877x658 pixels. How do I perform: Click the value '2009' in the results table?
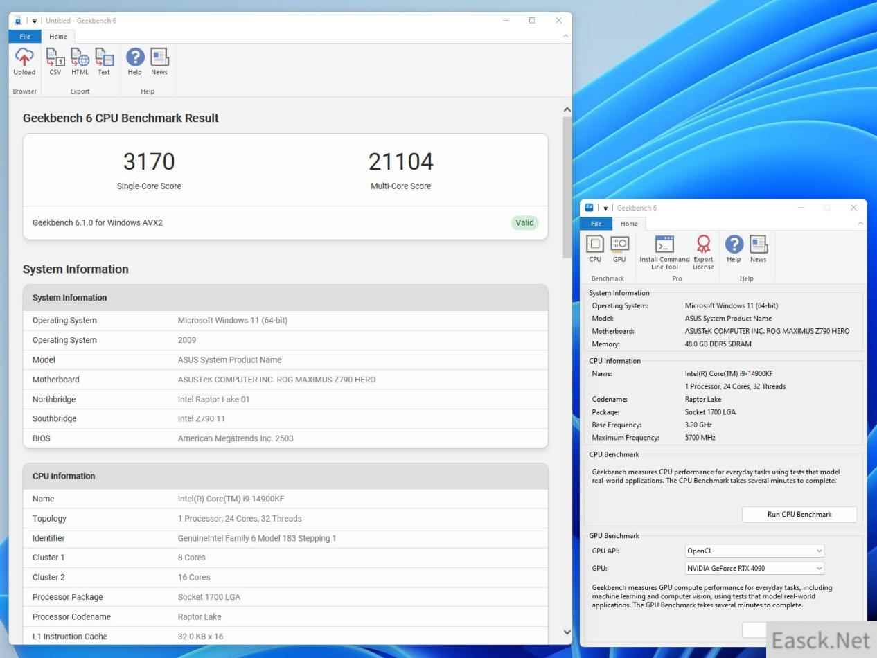click(x=187, y=340)
